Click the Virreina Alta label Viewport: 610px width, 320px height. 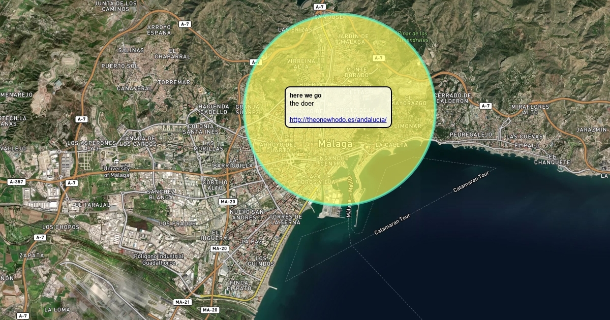[301, 63]
